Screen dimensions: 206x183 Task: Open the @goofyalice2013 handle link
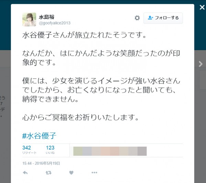coord(55,23)
